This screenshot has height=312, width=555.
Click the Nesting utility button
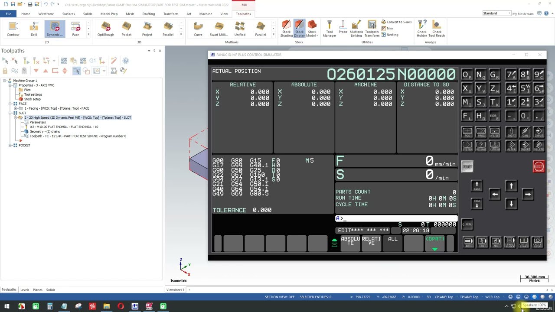390,35
